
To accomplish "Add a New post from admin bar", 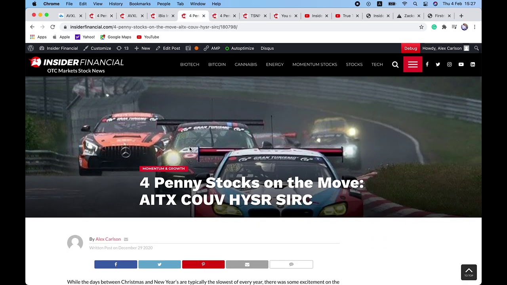I will click(142, 48).
